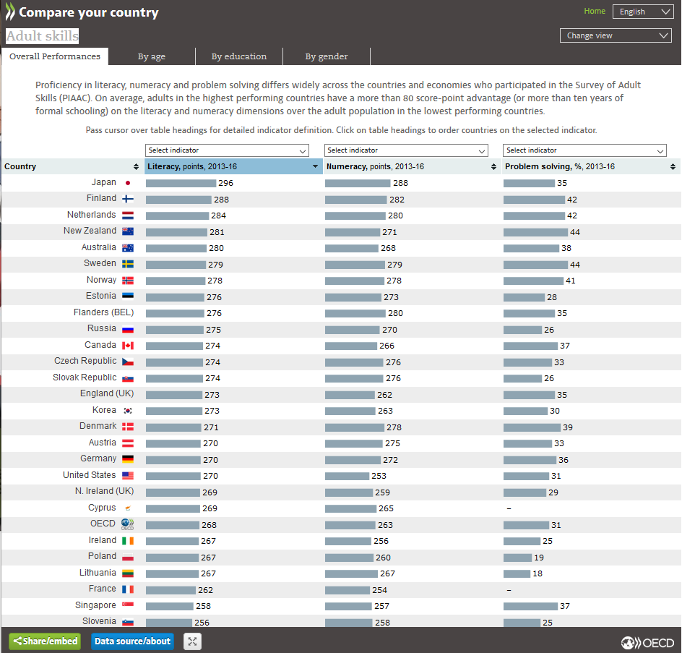Screen dimensions: 682x653
Task: Open the By gender tab
Action: pos(326,56)
